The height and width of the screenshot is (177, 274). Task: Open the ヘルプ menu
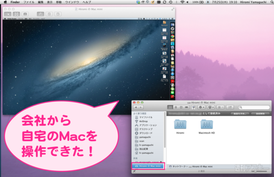point(87,2)
